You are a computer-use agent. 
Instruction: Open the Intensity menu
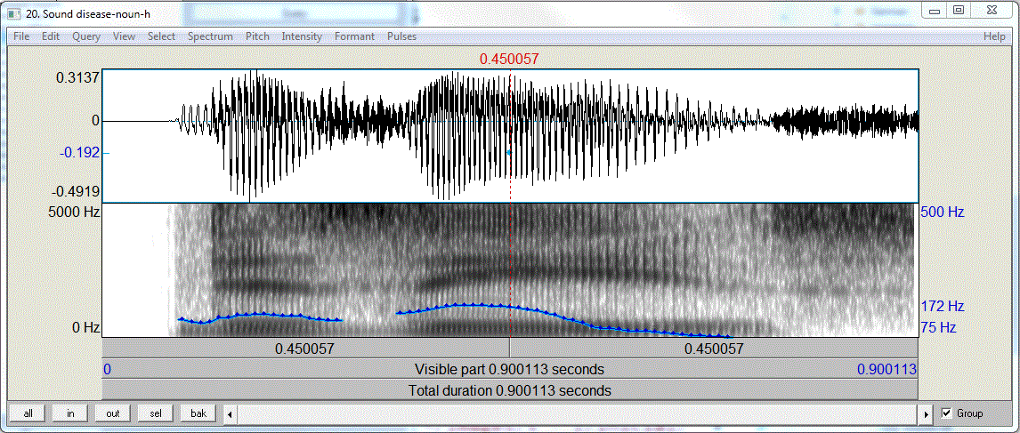point(302,36)
